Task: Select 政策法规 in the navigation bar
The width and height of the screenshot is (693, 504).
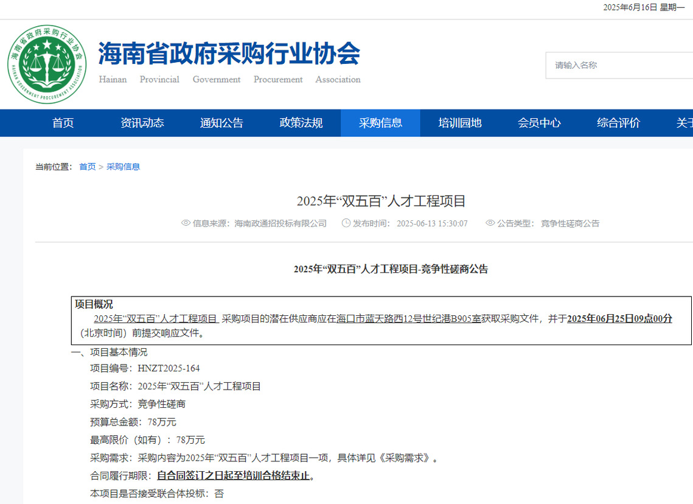Action: click(x=301, y=123)
